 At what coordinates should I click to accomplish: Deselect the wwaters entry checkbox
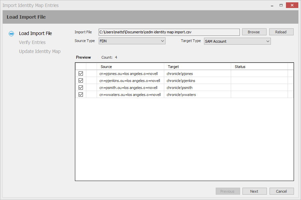click(x=81, y=95)
